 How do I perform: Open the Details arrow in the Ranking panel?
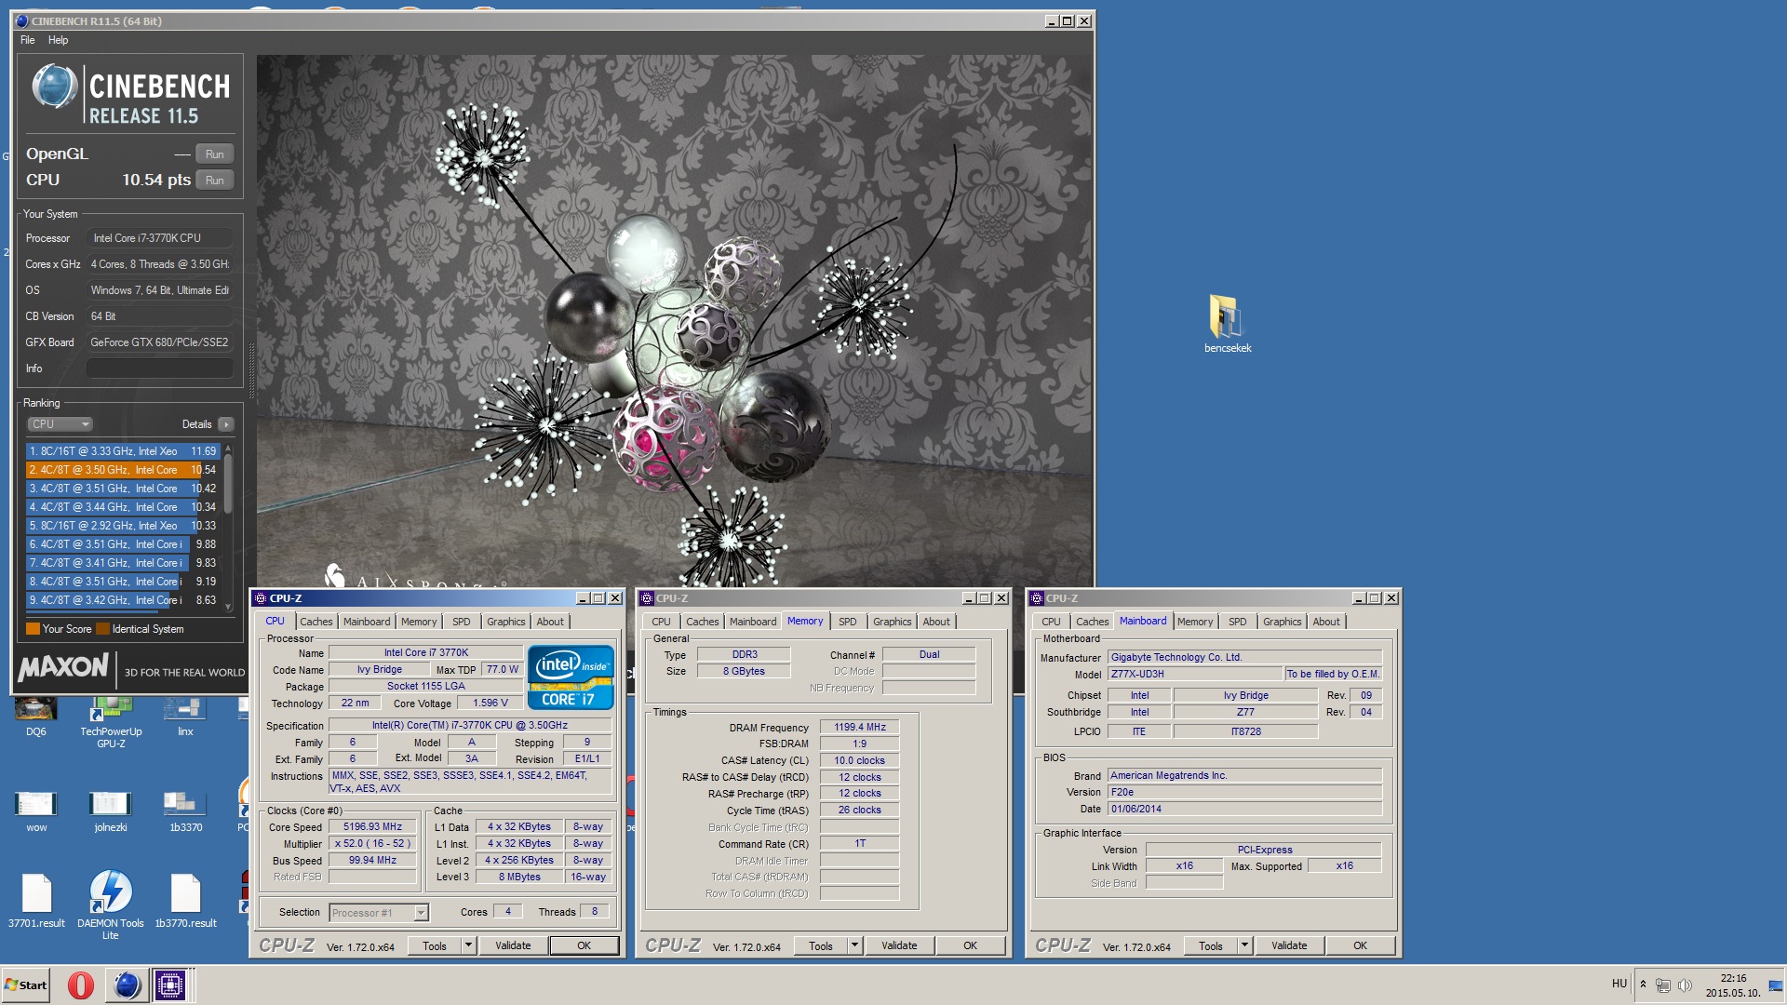(x=225, y=424)
